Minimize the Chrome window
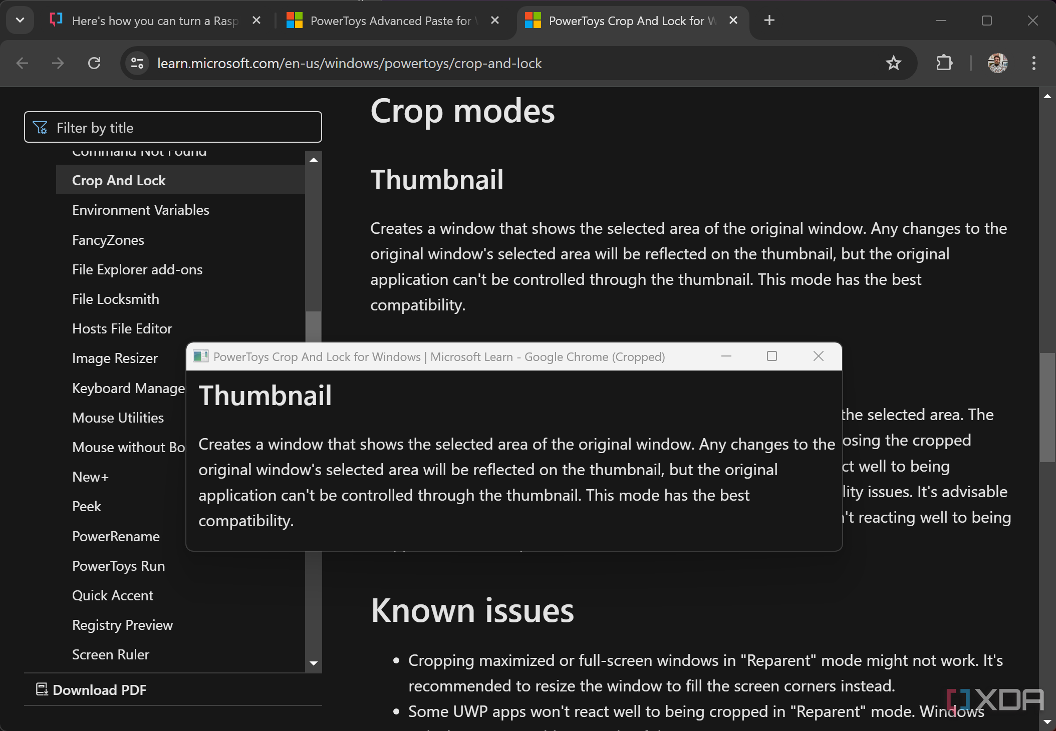This screenshot has height=731, width=1056. pos(941,21)
